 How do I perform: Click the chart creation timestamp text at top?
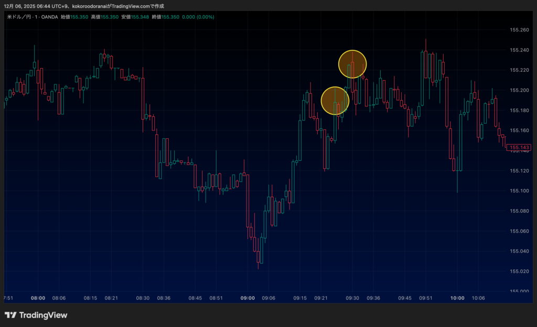83,6
